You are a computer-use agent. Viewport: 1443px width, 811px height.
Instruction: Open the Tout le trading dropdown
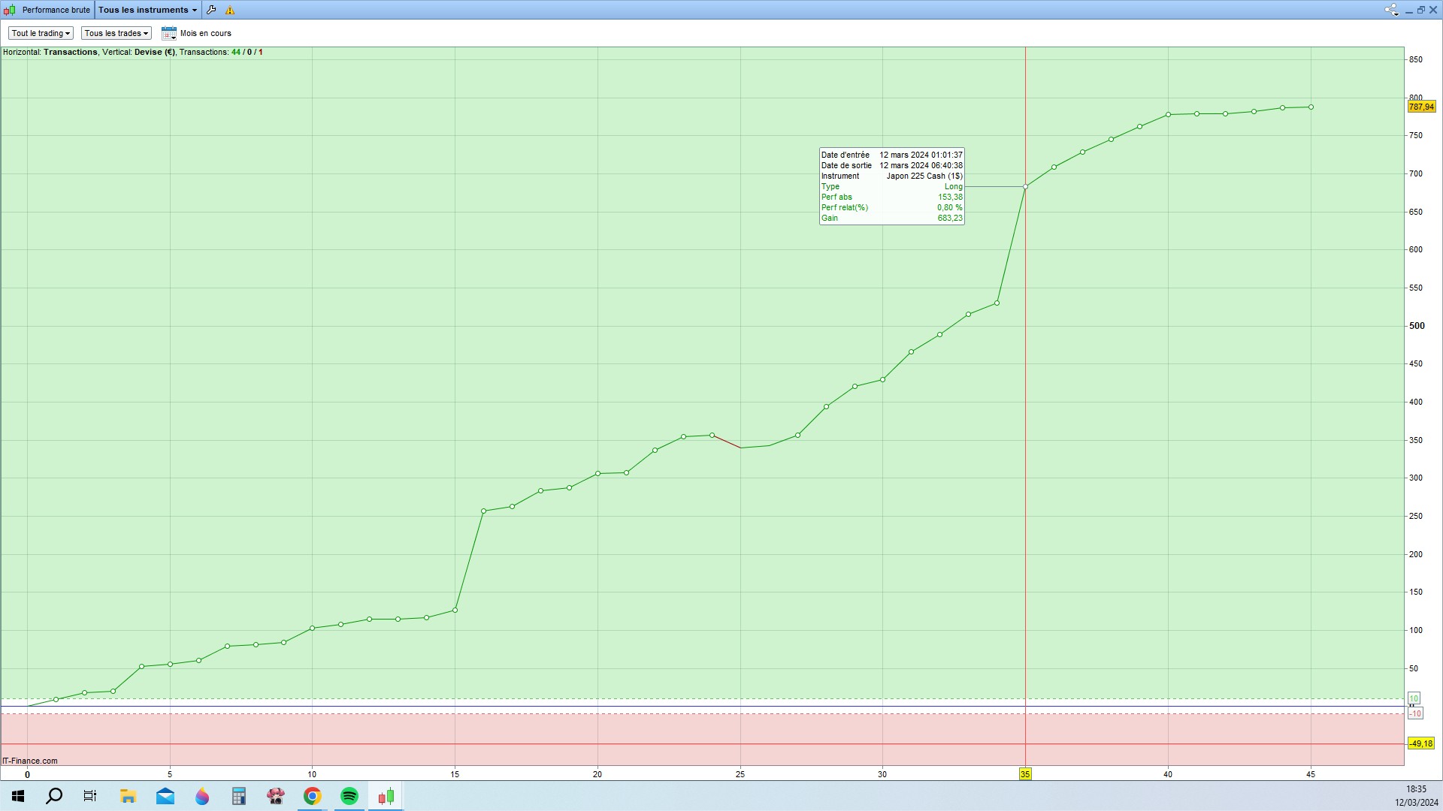[x=41, y=33]
